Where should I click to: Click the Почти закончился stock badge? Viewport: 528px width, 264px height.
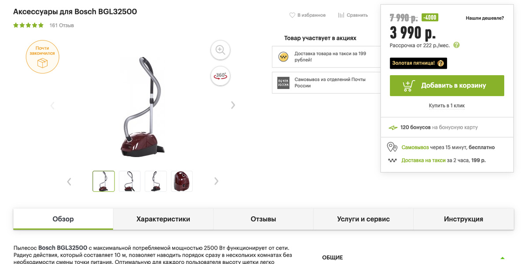pyautogui.click(x=43, y=56)
